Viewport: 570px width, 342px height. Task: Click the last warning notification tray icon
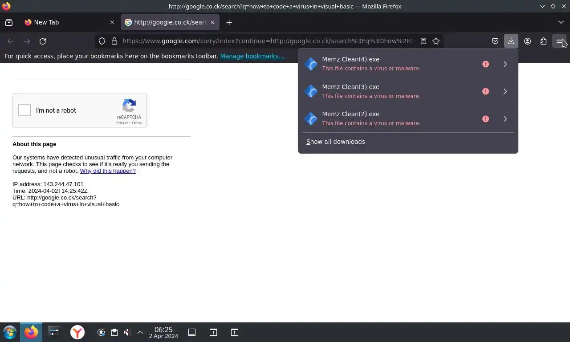235,332
